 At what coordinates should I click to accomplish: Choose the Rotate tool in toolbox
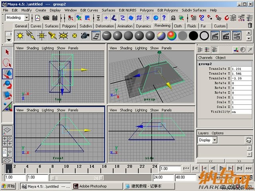(7, 84)
